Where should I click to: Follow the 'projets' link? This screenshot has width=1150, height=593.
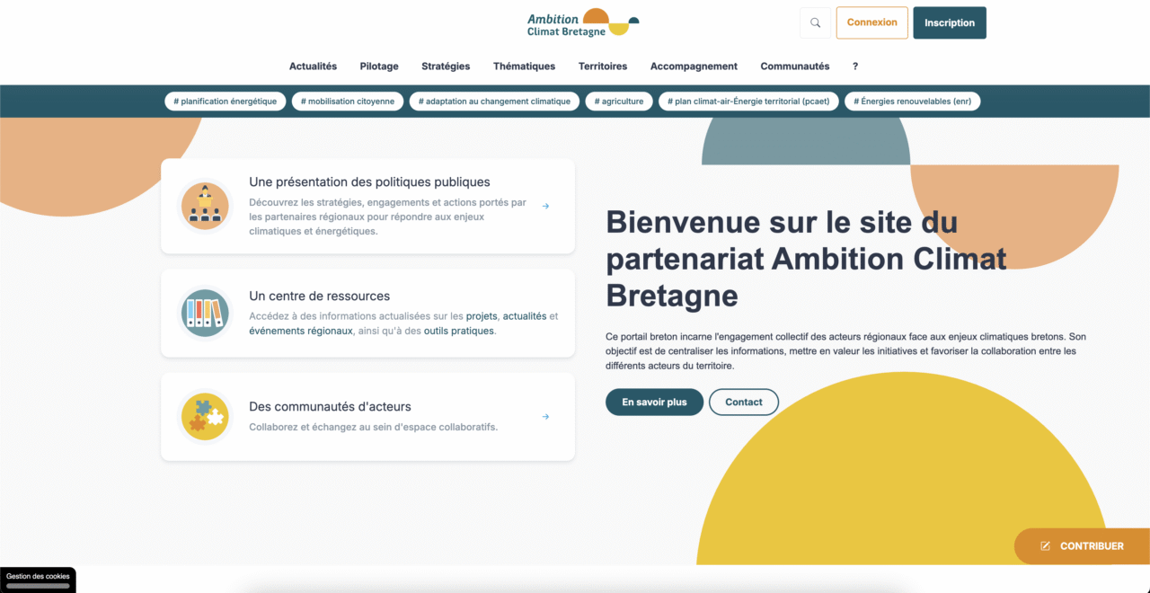tap(482, 316)
